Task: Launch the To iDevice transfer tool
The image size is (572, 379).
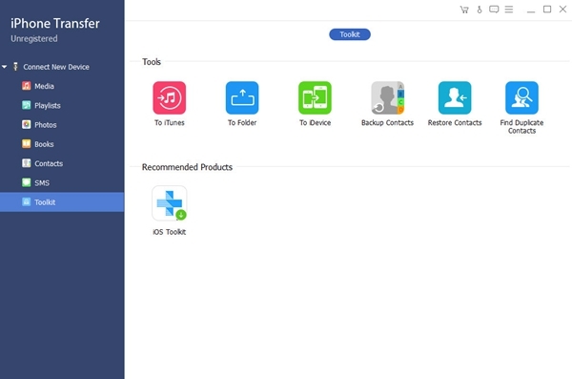Action: tap(315, 97)
